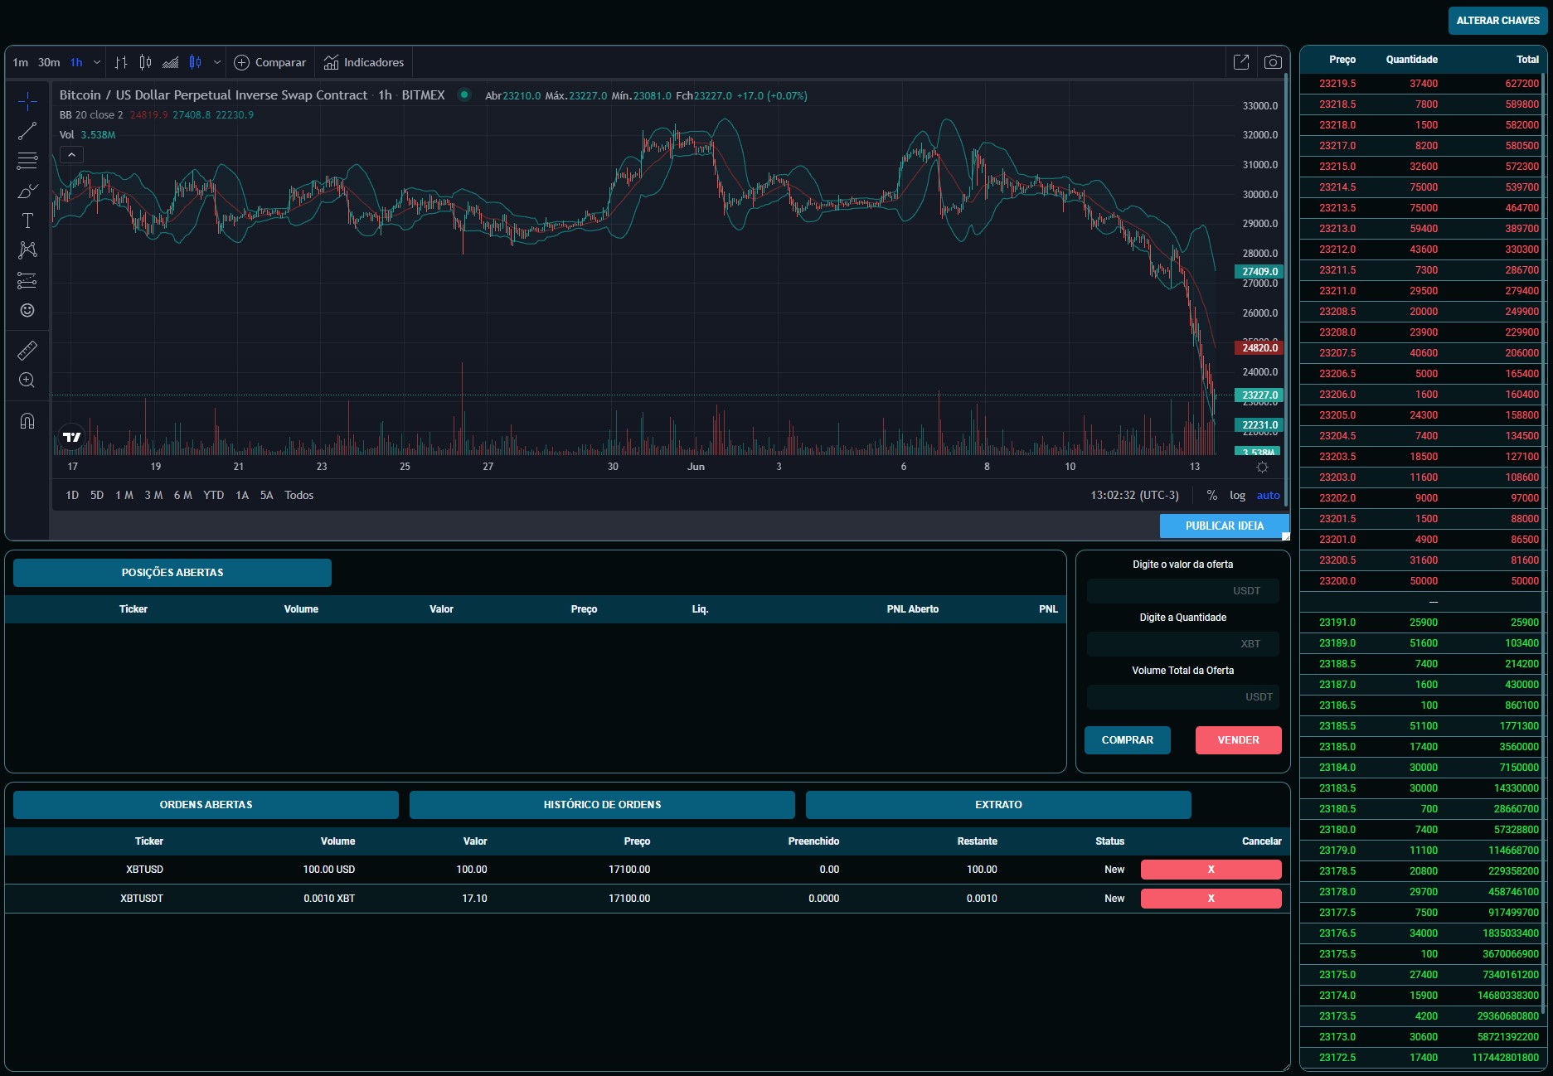1553x1076 pixels.
Task: Activate the zoom in tool
Action: [x=27, y=380]
